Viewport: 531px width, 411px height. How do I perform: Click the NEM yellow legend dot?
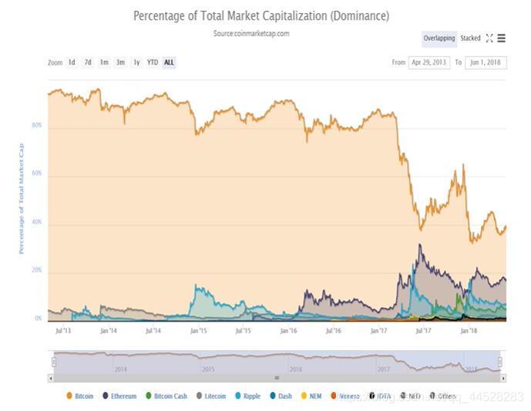pyautogui.click(x=304, y=396)
